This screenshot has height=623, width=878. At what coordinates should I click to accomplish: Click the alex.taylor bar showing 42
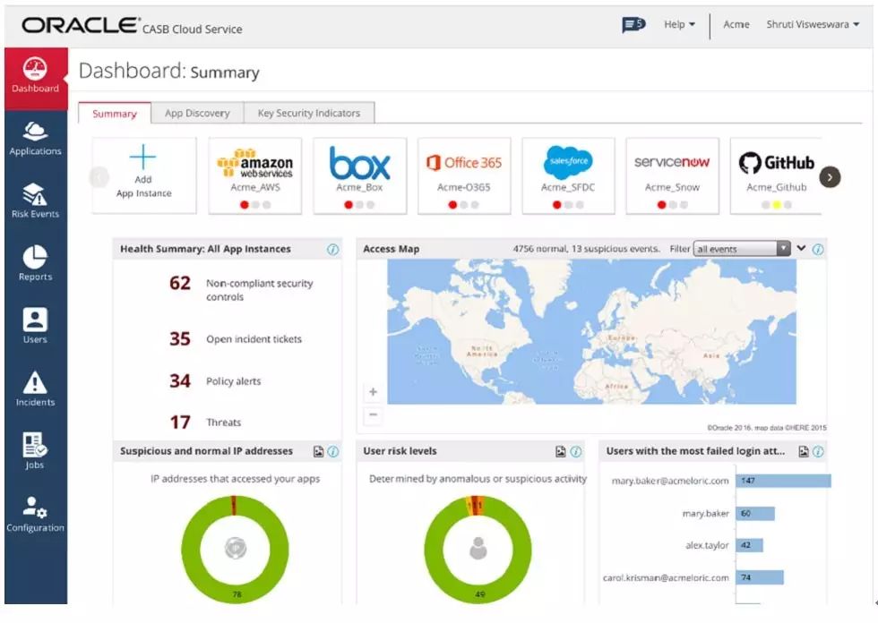point(749,545)
